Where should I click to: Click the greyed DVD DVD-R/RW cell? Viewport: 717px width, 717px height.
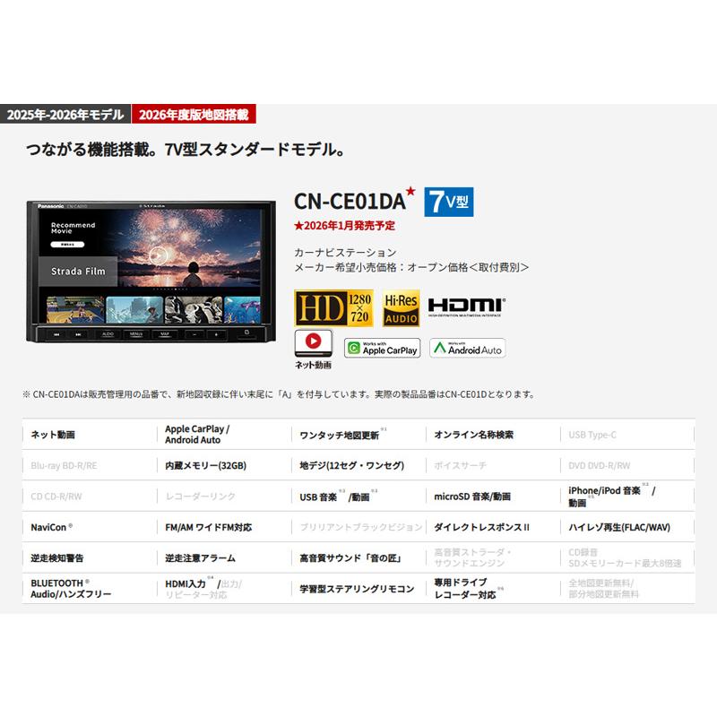626,465
